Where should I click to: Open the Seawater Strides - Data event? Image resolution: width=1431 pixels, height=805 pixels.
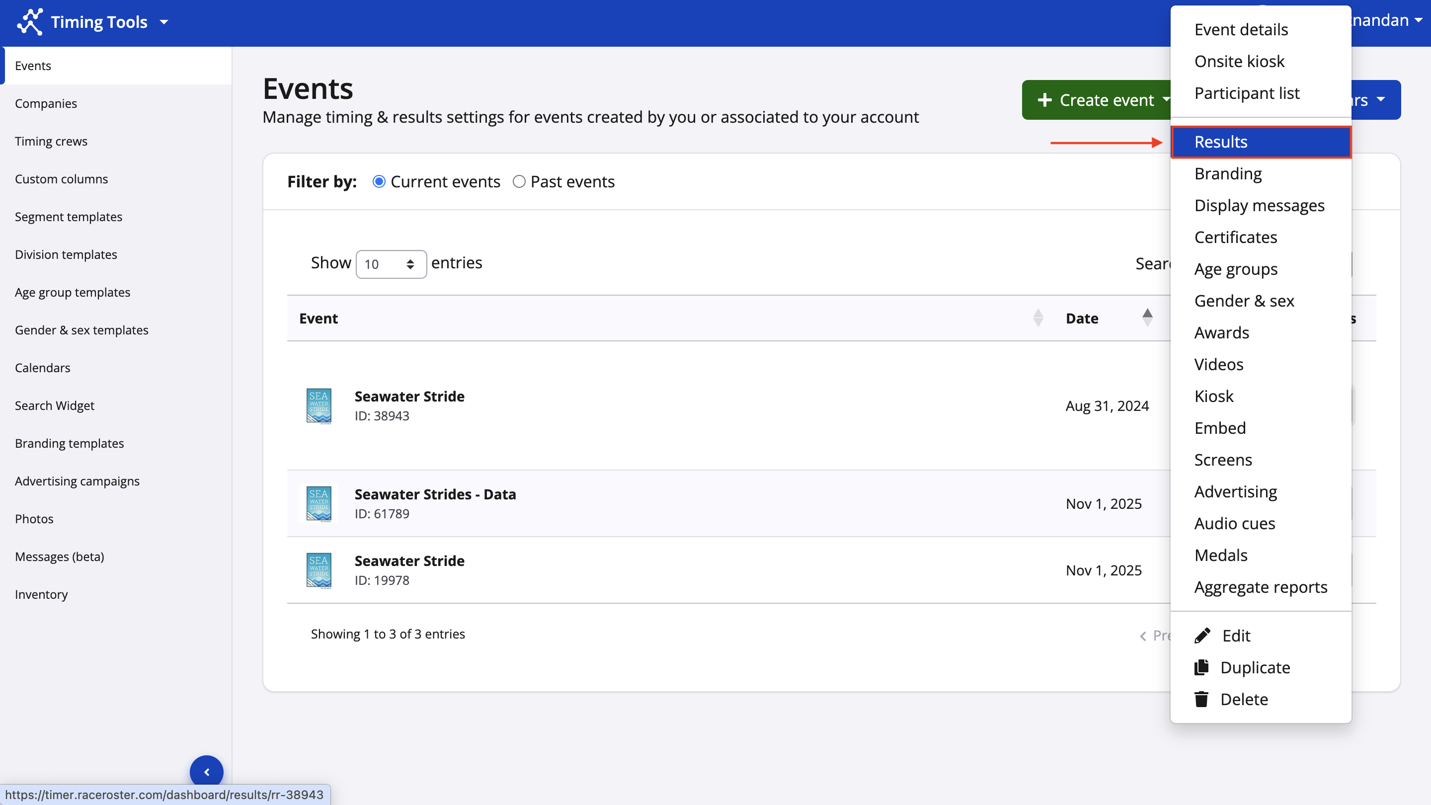coord(435,494)
